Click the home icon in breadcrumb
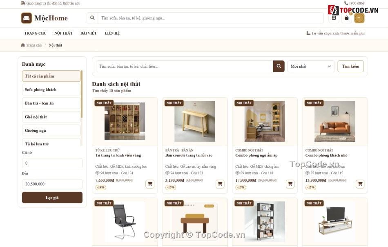 [23, 45]
